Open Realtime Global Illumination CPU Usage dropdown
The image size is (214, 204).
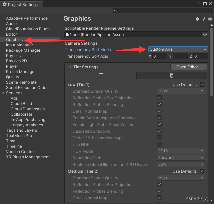(181, 164)
